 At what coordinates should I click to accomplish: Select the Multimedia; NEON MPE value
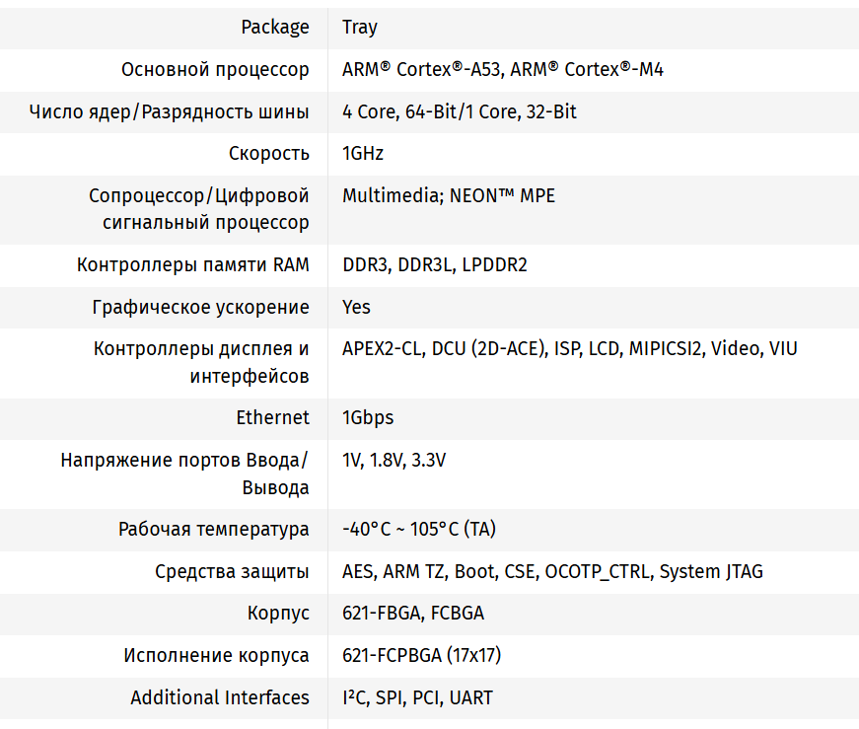pyautogui.click(x=449, y=196)
